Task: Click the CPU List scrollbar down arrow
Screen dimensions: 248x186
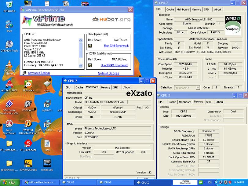Action: pos(81,65)
